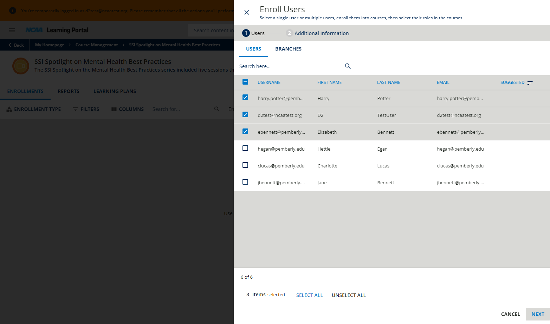Click the course thumbnail icon
550x324 pixels.
21,66
